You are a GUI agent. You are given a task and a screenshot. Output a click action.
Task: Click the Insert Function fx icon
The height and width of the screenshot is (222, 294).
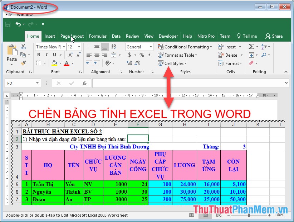84,83
